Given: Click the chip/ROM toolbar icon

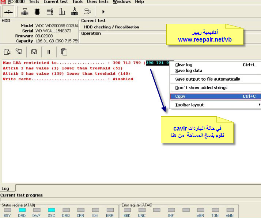Looking at the screenshot, I should click(37, 12).
